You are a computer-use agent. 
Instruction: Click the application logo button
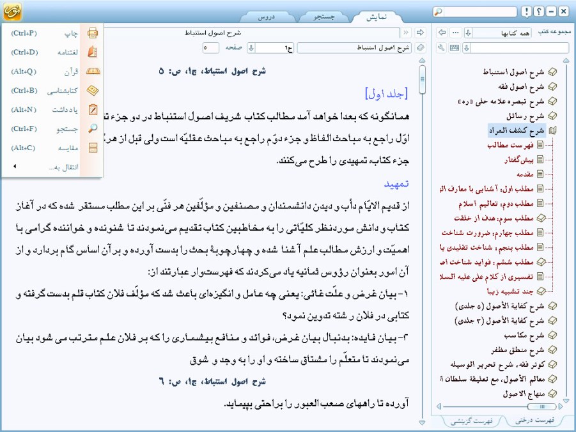[13, 12]
